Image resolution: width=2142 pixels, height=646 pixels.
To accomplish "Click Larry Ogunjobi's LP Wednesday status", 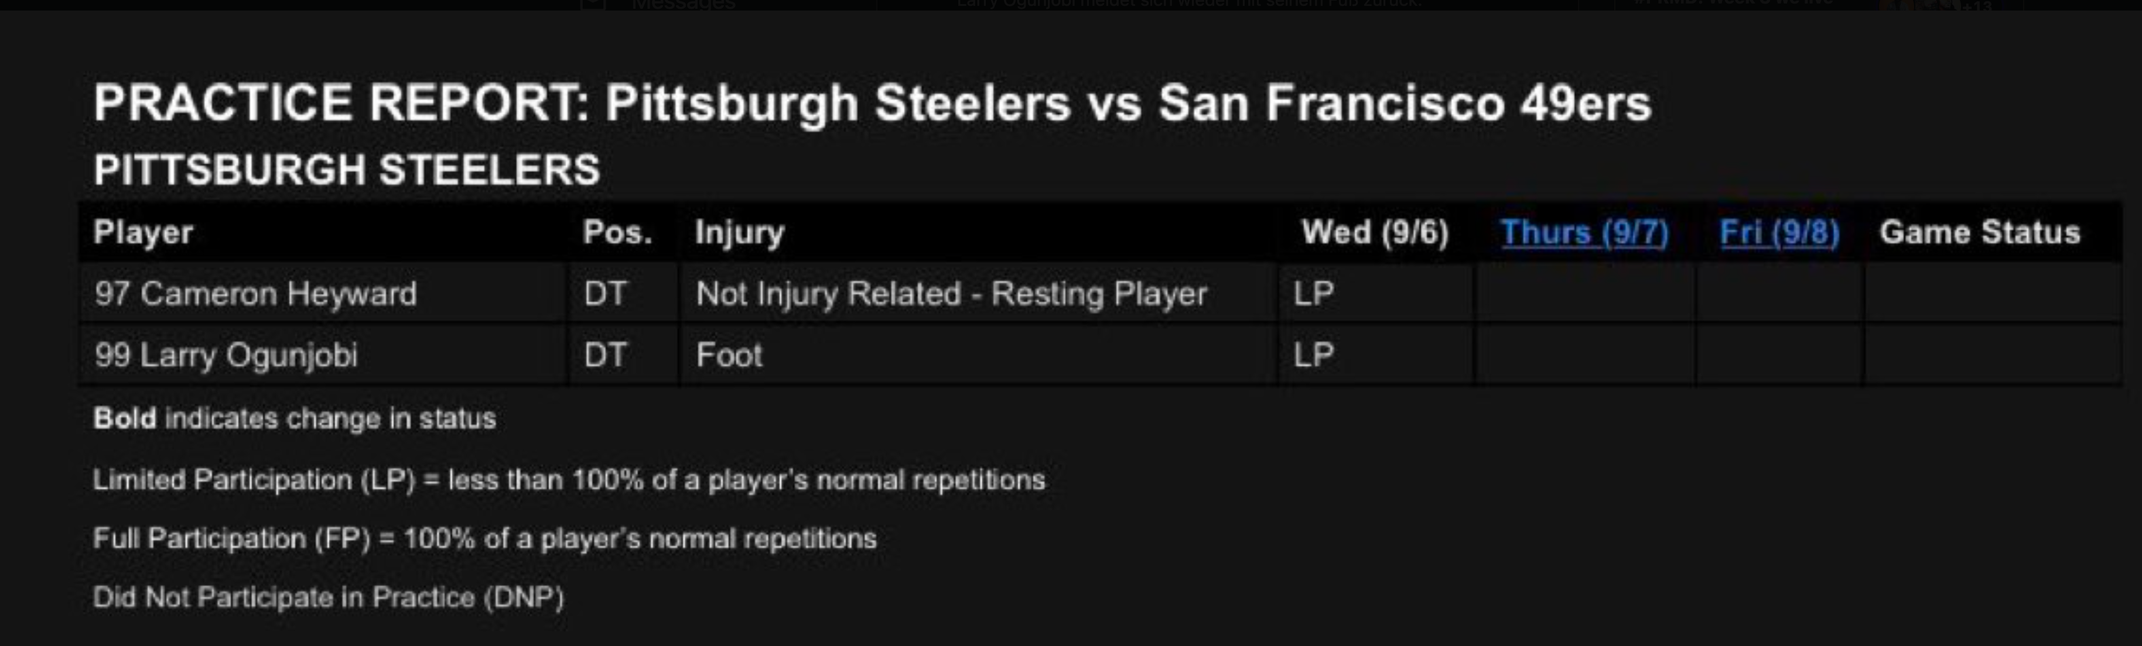I will 1314,355.
